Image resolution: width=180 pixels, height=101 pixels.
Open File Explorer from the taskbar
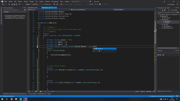pyautogui.click(x=16, y=99)
